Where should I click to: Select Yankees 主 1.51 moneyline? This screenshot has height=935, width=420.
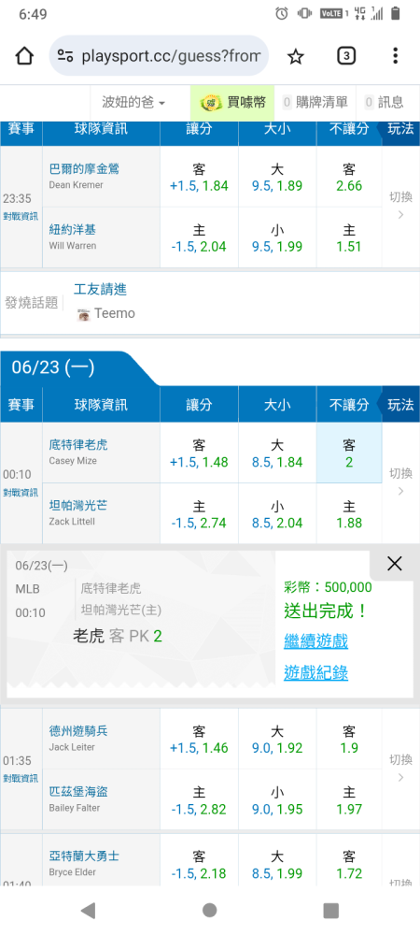[349, 237]
